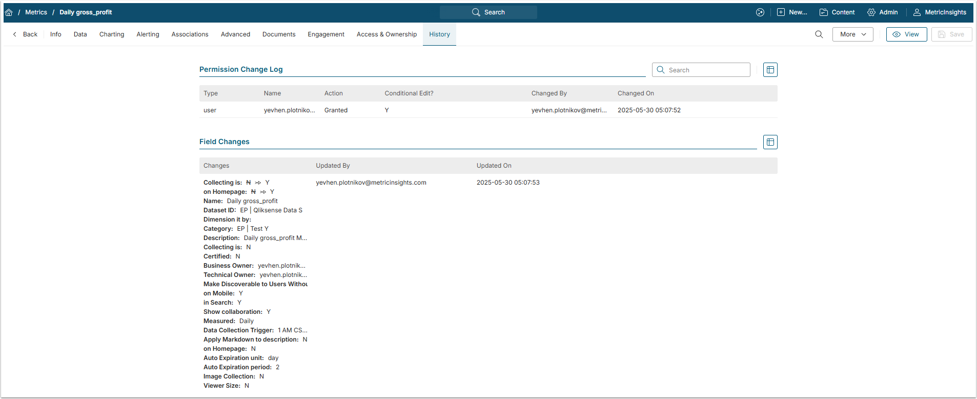Click the View button
The image size is (977, 399).
906,34
